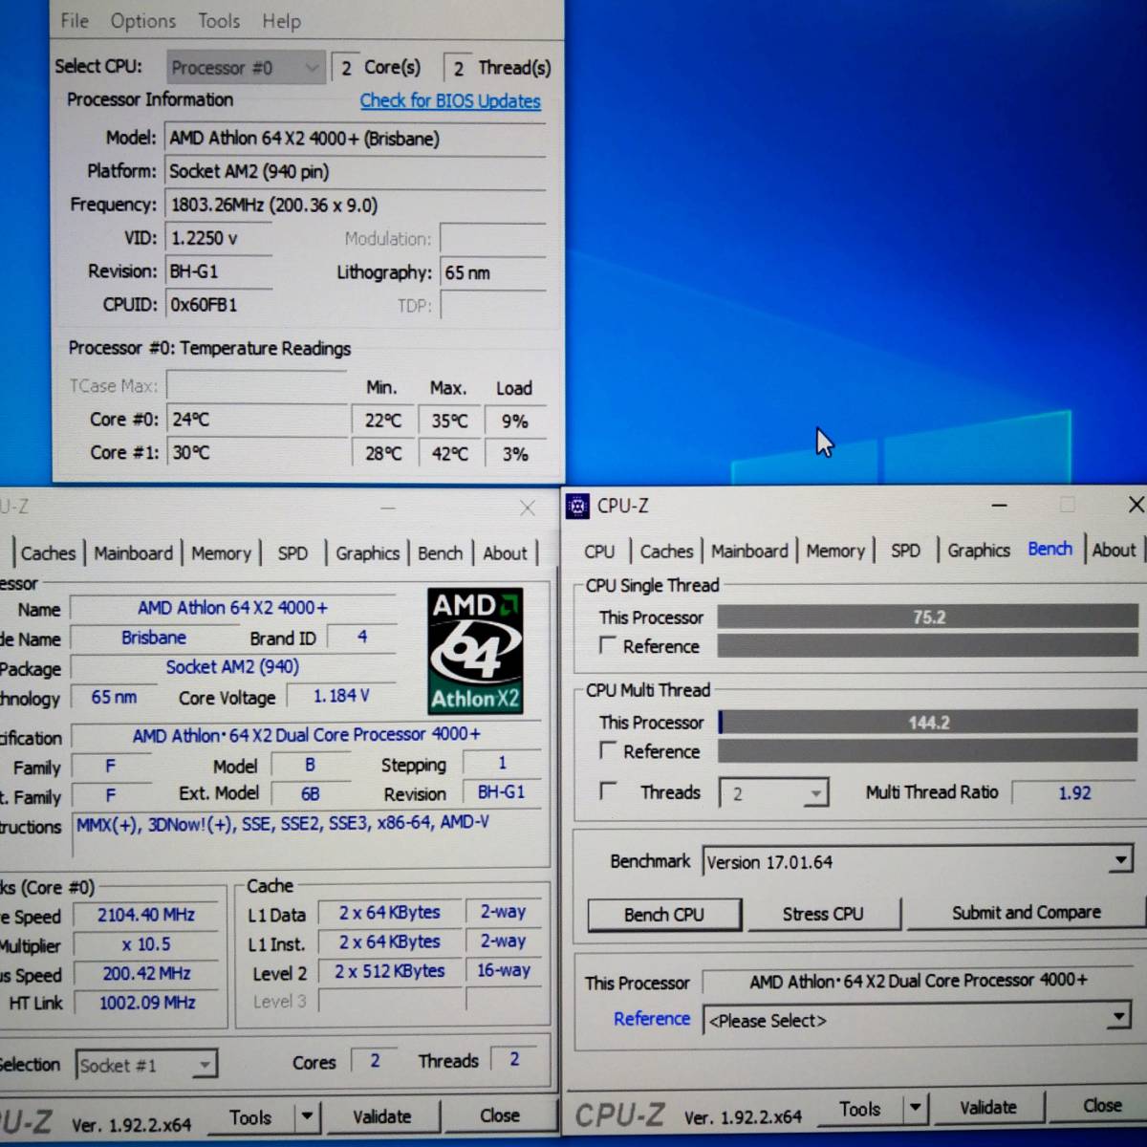The width and height of the screenshot is (1147, 1147).
Task: Switch to Bench tab in the processor-info CPU-Z window
Action: 440,553
